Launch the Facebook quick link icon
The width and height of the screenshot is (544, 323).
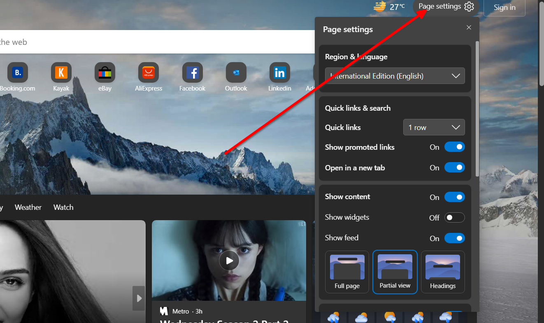pos(193,73)
